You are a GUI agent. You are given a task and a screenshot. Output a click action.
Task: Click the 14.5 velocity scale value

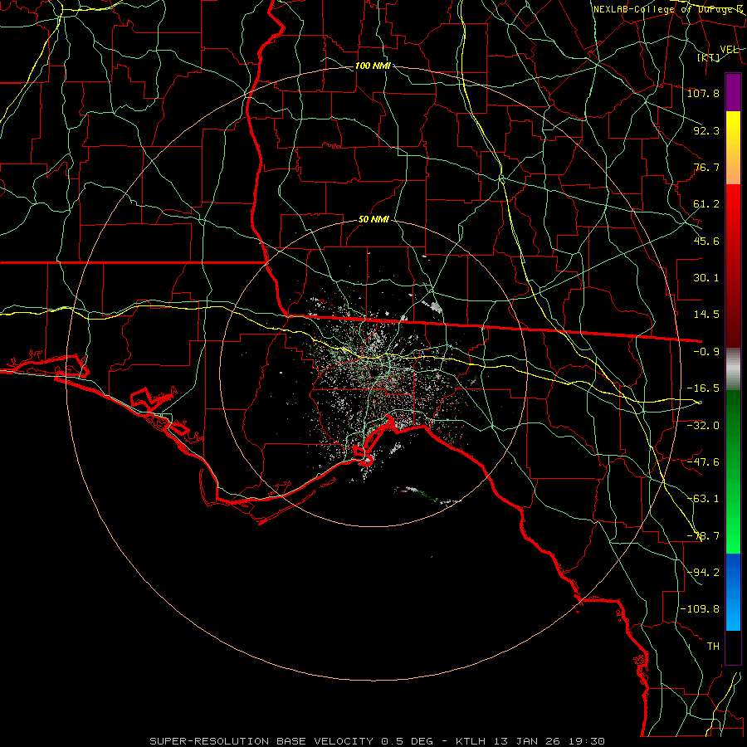[x=706, y=315]
